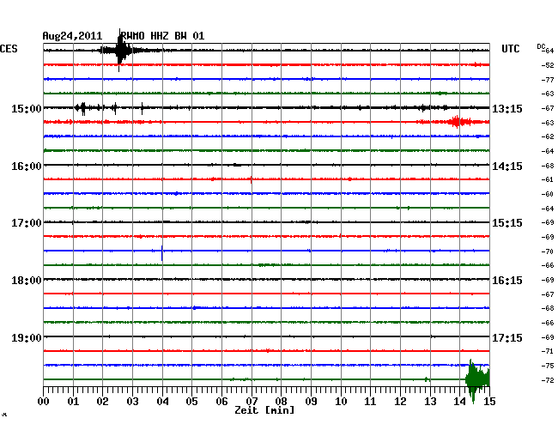Select the 15:15 UTC time label
The height and width of the screenshot is (424, 558).
click(x=507, y=223)
